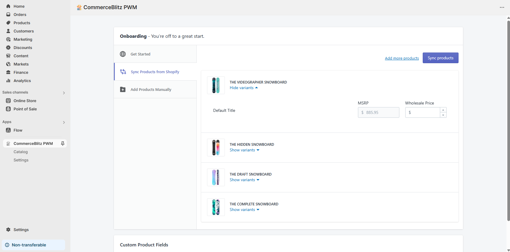Increase Wholesale Price with up arrow
This screenshot has width=510, height=252.
tap(443, 110)
